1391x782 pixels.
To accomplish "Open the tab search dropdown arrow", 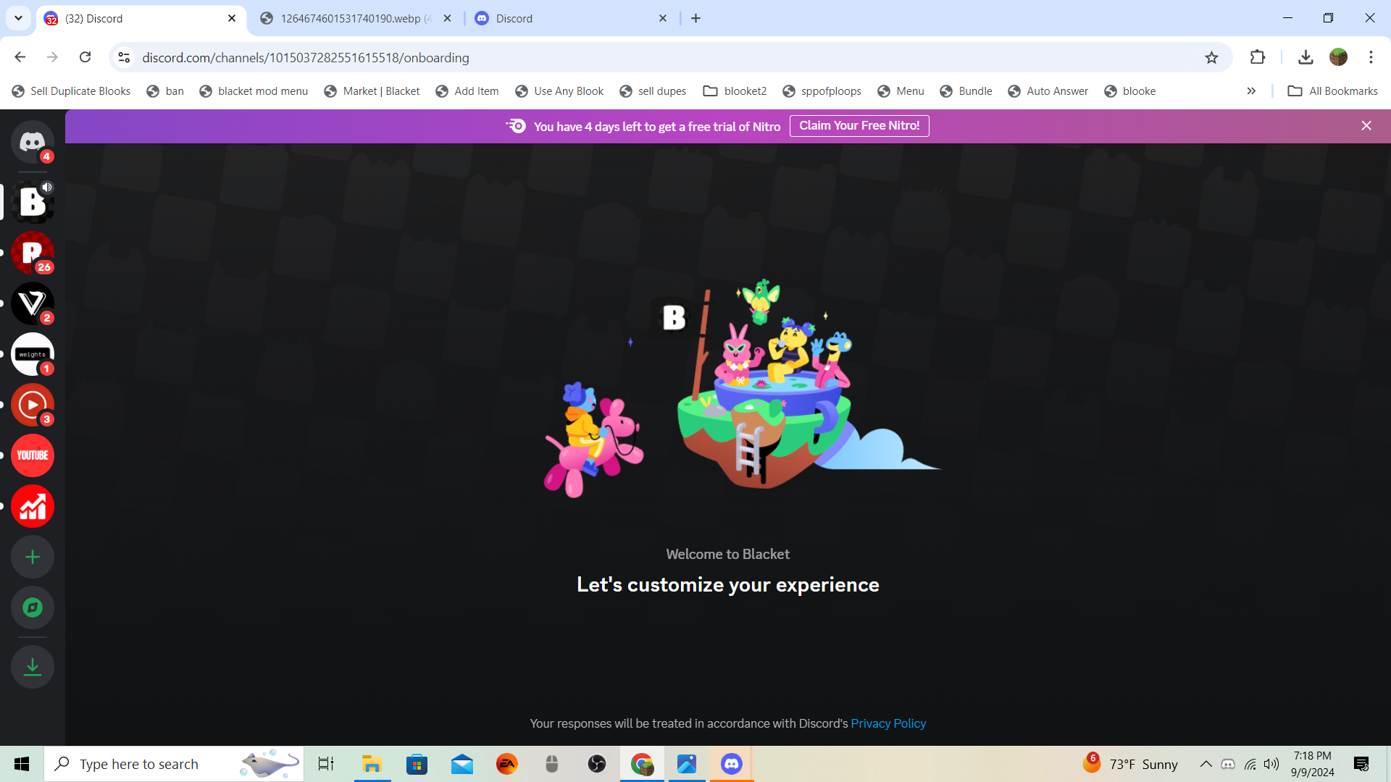I will point(18,18).
